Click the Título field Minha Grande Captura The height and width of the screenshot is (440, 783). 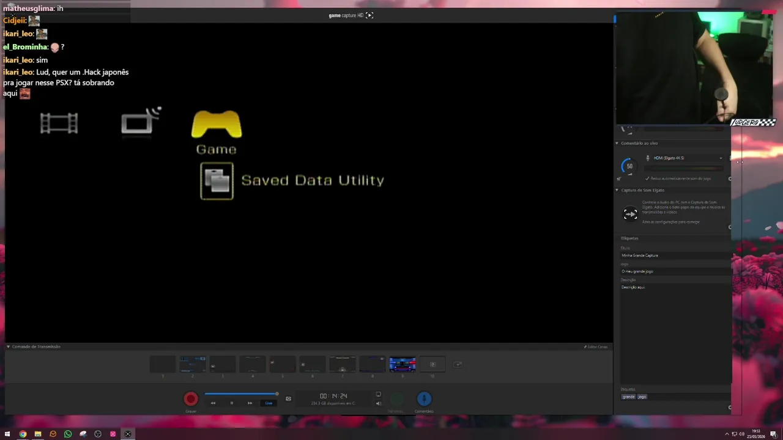click(x=675, y=255)
